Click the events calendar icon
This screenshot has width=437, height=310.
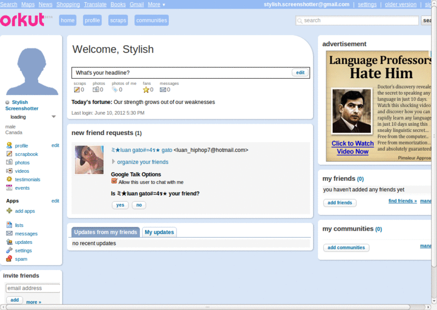(x=9, y=188)
